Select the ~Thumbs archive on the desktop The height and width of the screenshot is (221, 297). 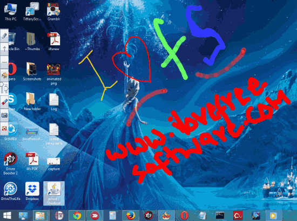tap(32, 42)
